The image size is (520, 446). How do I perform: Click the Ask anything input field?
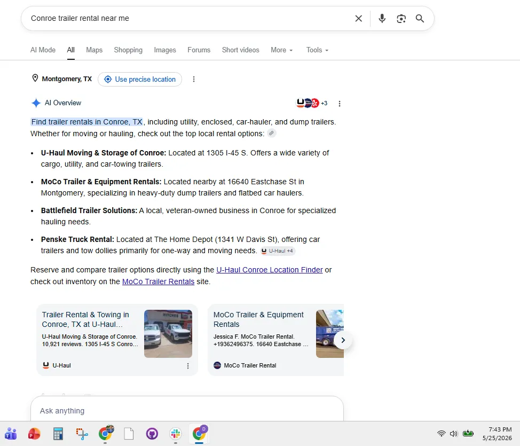pyautogui.click(x=187, y=411)
